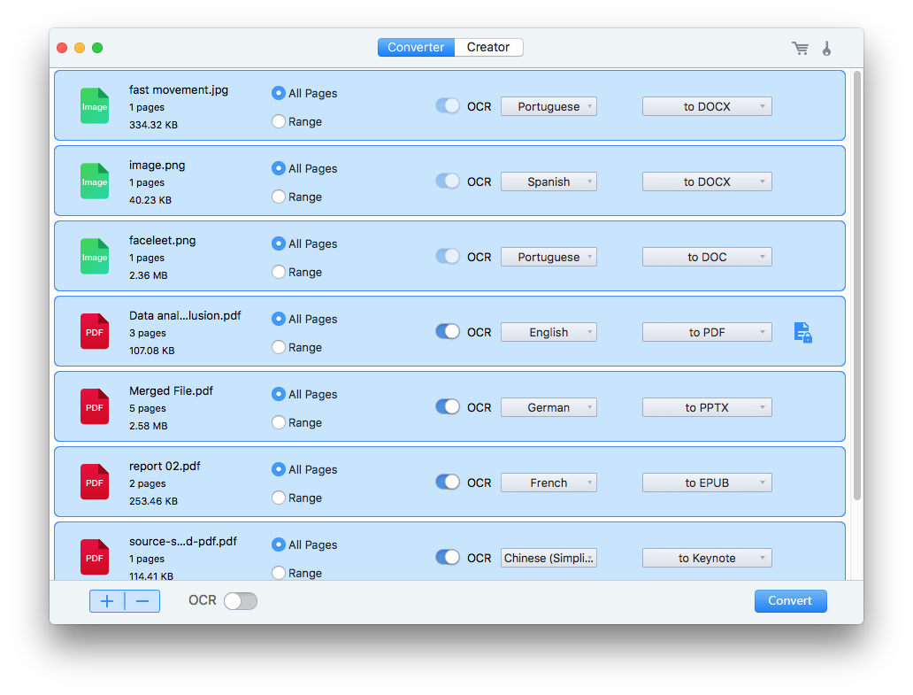Open the Spanish language dropdown
This screenshot has width=913, height=695.
[x=549, y=181]
